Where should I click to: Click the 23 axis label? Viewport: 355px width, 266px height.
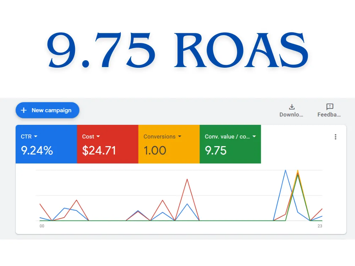coord(320,226)
